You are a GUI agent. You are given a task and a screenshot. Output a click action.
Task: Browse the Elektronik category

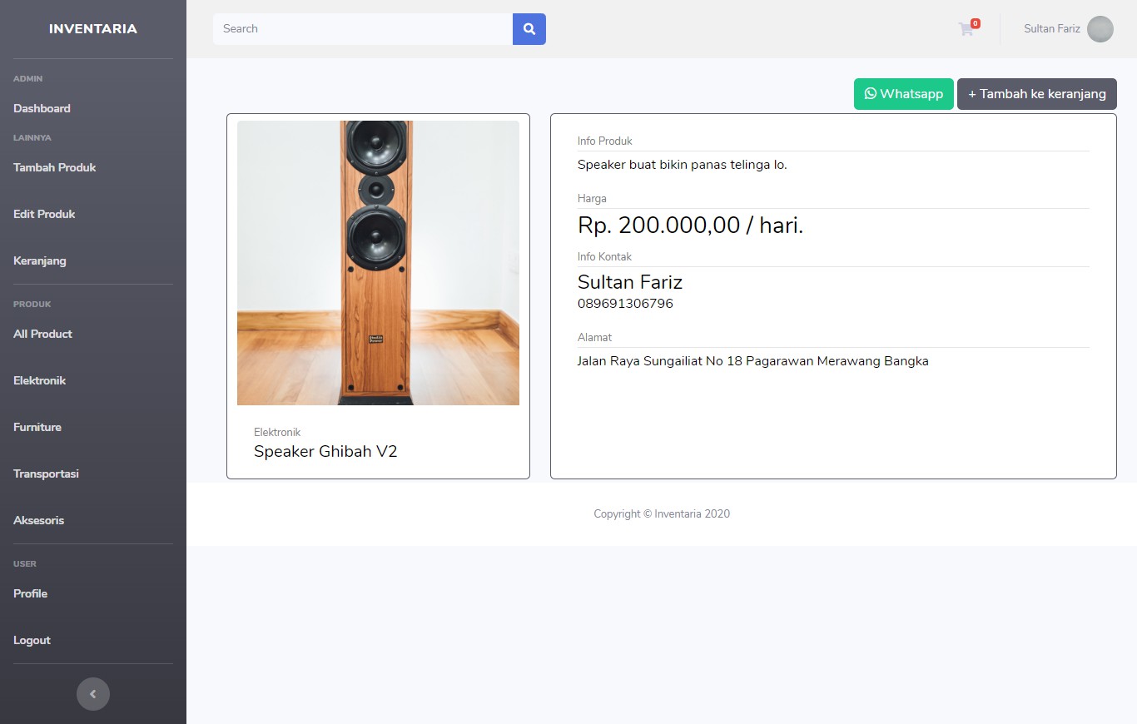[39, 380]
